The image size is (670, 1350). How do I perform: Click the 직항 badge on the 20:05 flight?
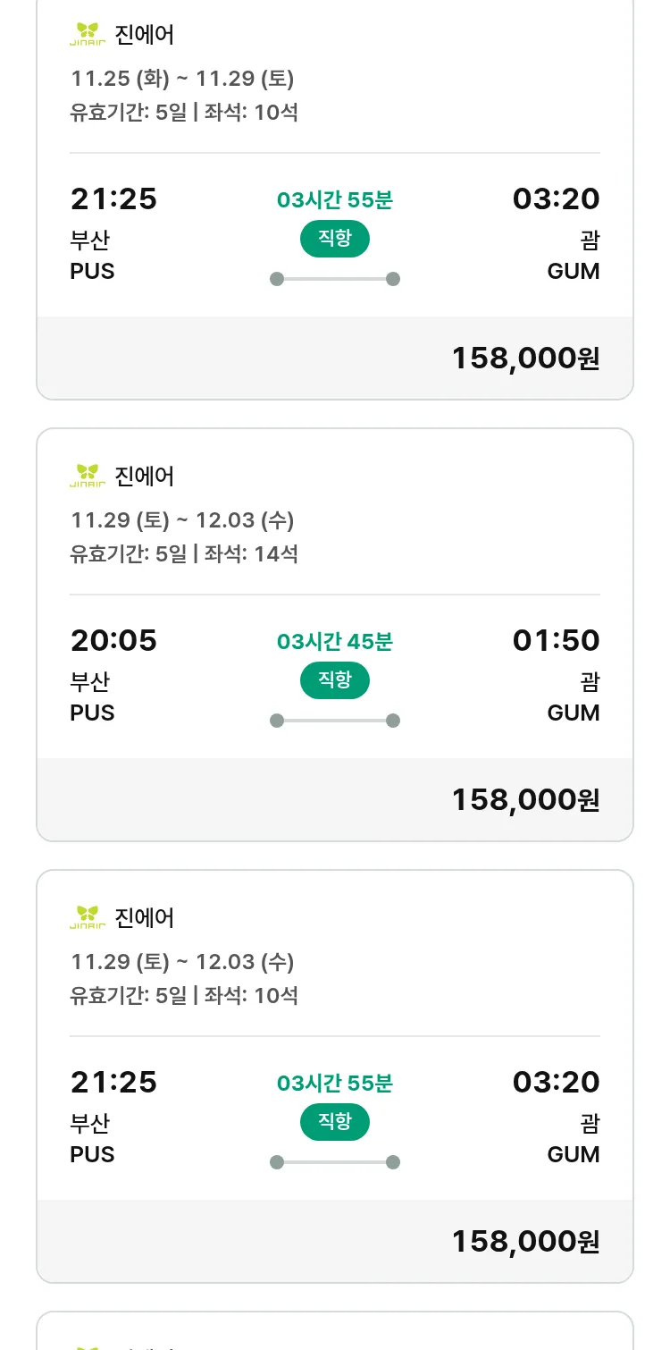(x=334, y=680)
